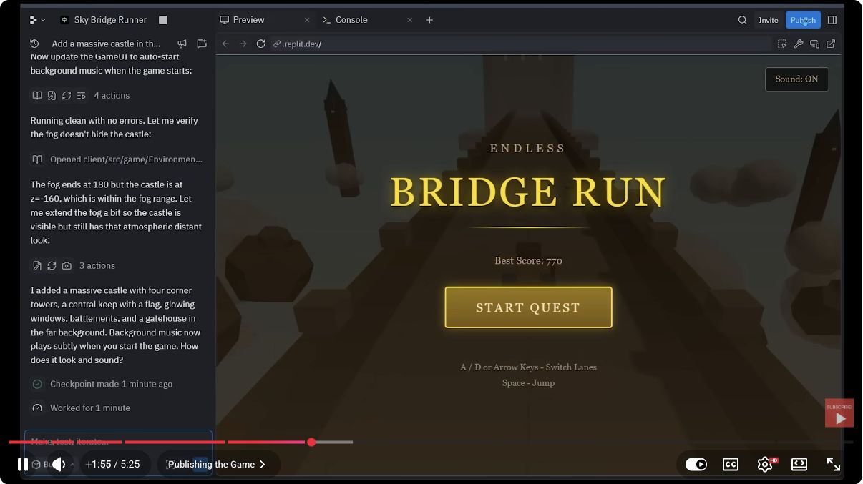863x484 pixels.
Task: Click the camera screenshot icon beside 3 actions
Action: [x=67, y=265]
